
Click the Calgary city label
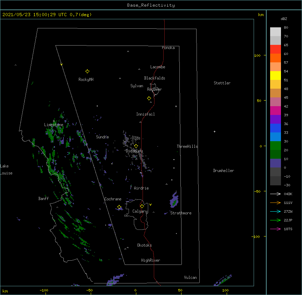(x=140, y=211)
